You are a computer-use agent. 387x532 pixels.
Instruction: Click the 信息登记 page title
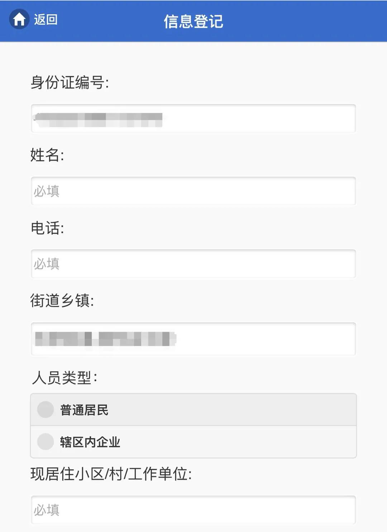coord(193,22)
